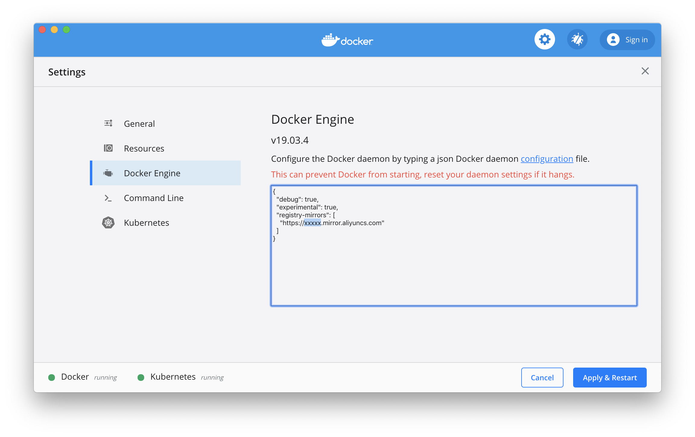Navigate to the Kubernetes settings tab
Viewport: 695px width, 437px height.
(x=146, y=222)
